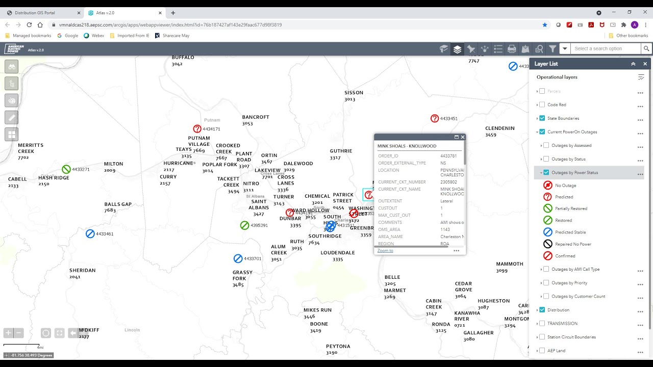
Task: Open the binoculars tool on map
Action: pos(12,66)
